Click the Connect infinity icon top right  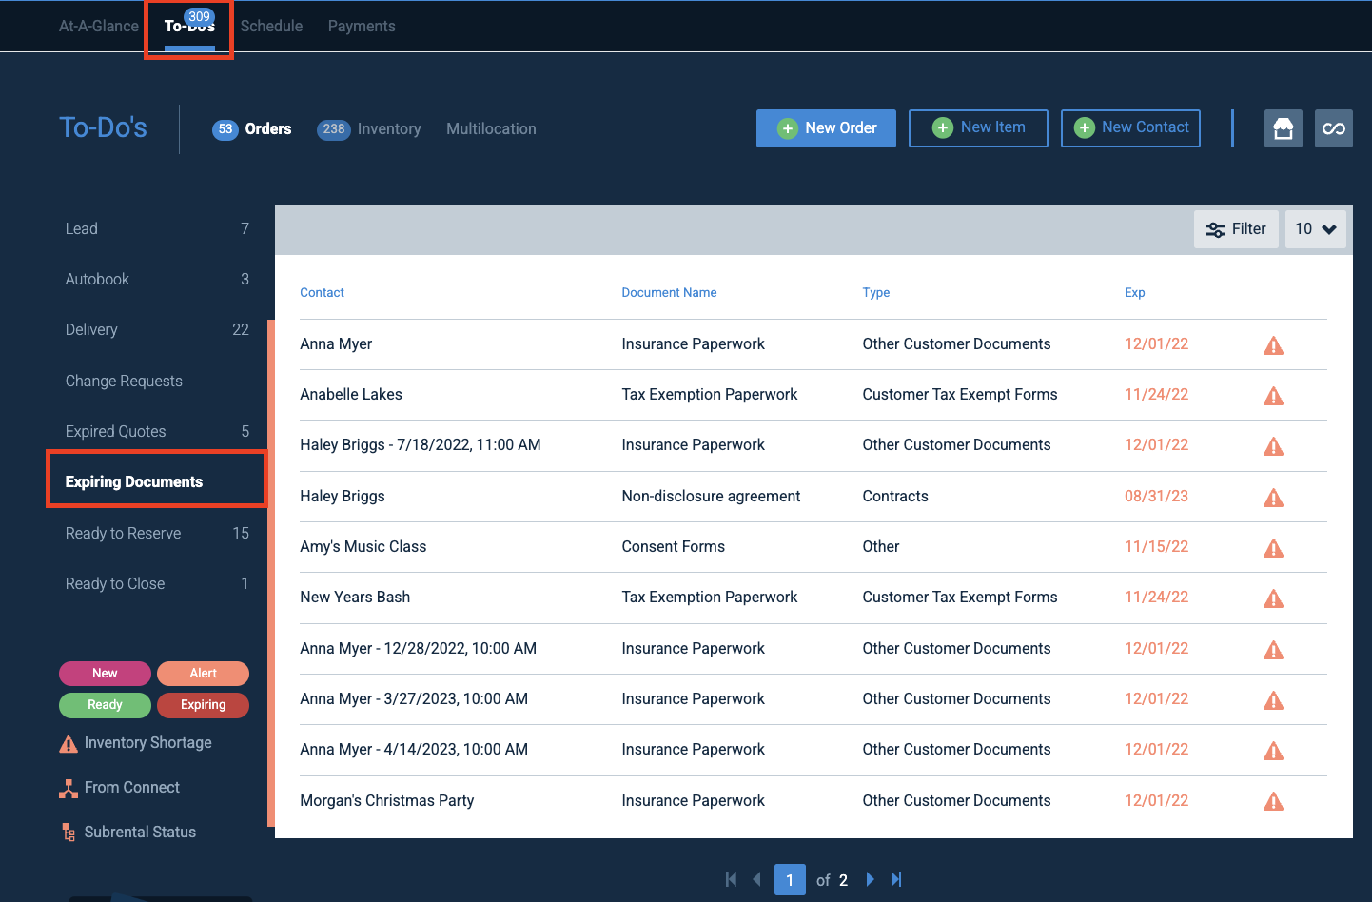pos(1333,127)
